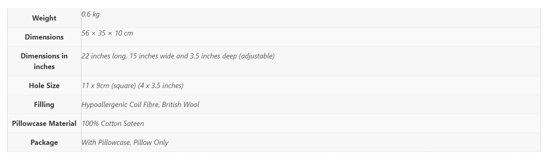Image resolution: width=546 pixels, height=163 pixels.
Task: Click the Hole Size row label
Action: tap(44, 86)
